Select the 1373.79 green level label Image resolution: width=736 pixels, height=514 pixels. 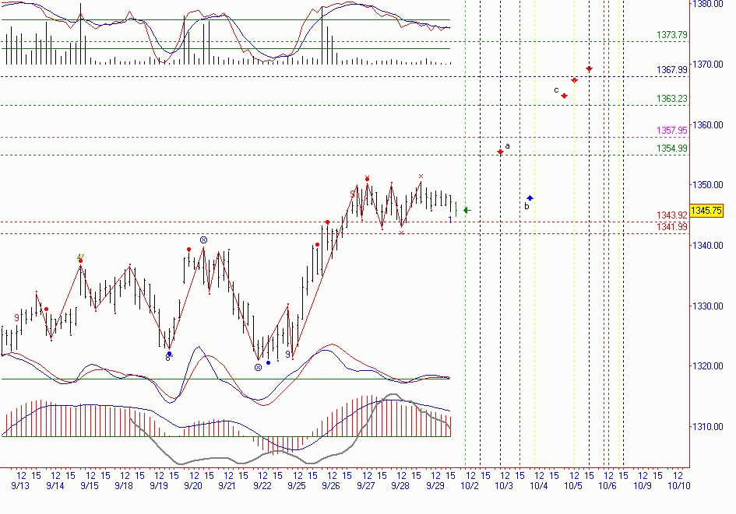tap(671, 35)
